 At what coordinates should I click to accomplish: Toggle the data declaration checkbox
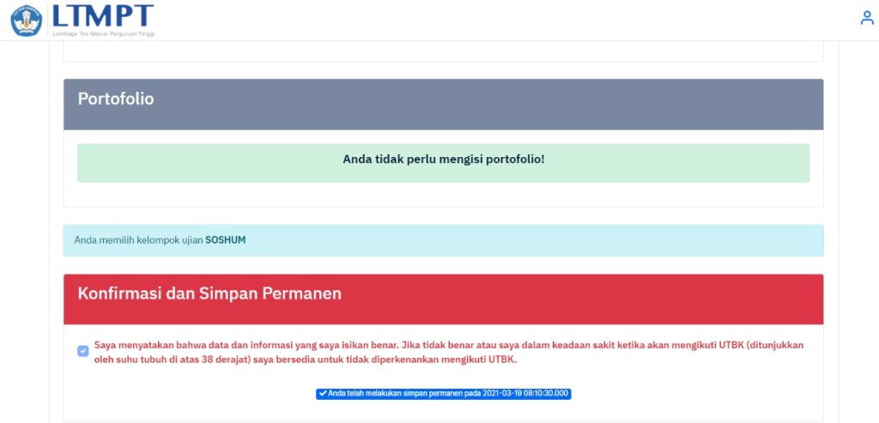(82, 351)
